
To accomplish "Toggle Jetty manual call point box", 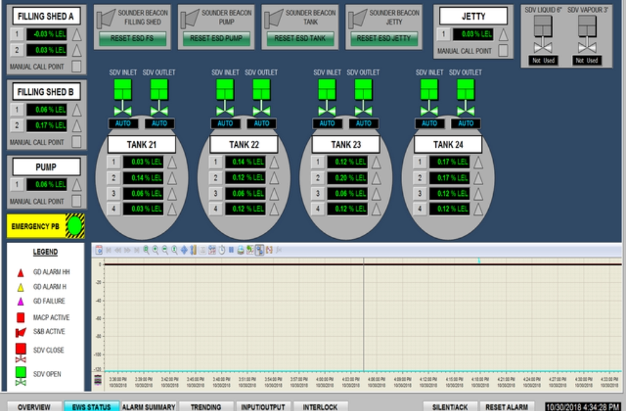I will click(x=503, y=51).
